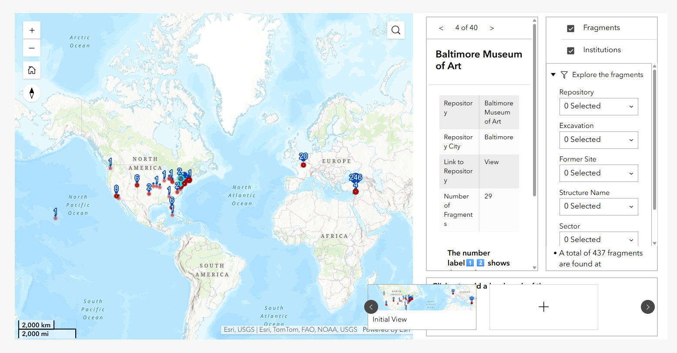Reset map to home extent
677x353 pixels.
point(32,70)
